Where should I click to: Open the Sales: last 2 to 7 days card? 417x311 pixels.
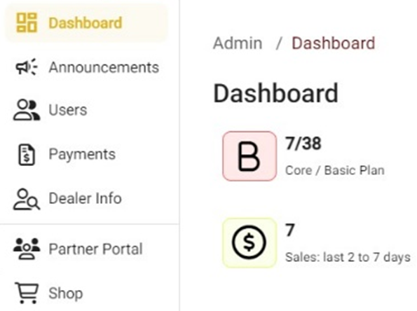click(317, 242)
